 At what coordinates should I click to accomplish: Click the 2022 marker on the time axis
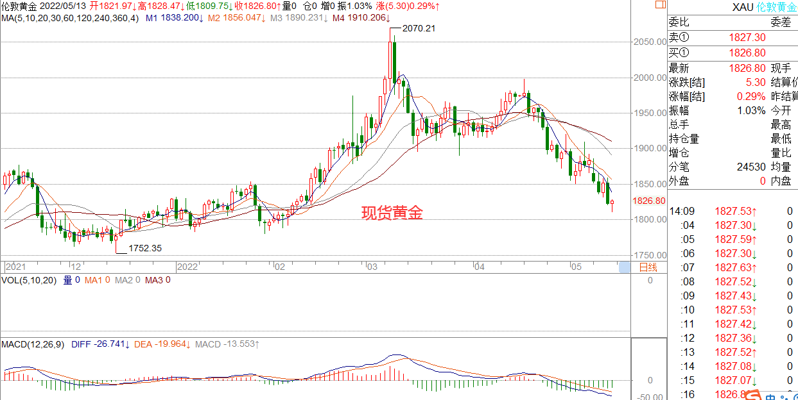187,267
